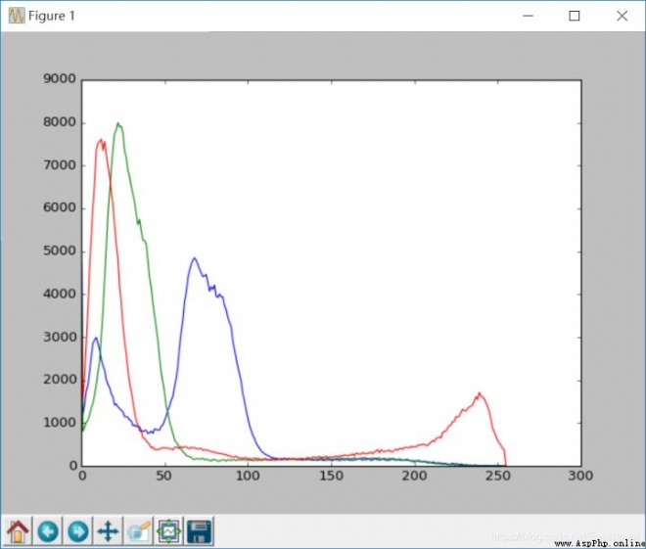Image resolution: width=646 pixels, height=549 pixels.
Task: Go forward to next view arrow
Action: pos(78,531)
